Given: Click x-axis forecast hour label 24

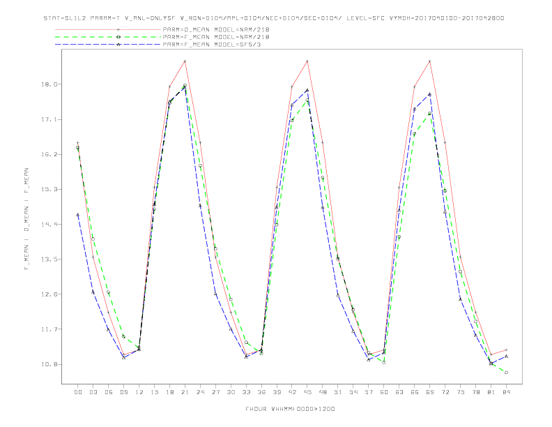Looking at the screenshot, I should (200, 392).
